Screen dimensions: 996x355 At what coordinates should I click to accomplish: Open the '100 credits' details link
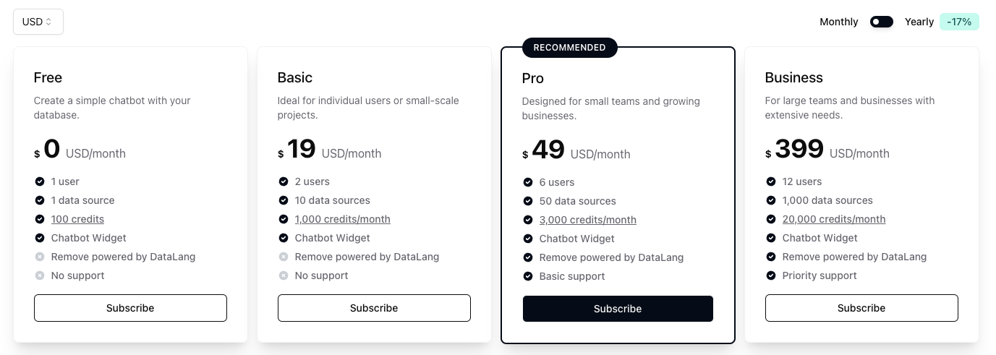pyautogui.click(x=77, y=219)
